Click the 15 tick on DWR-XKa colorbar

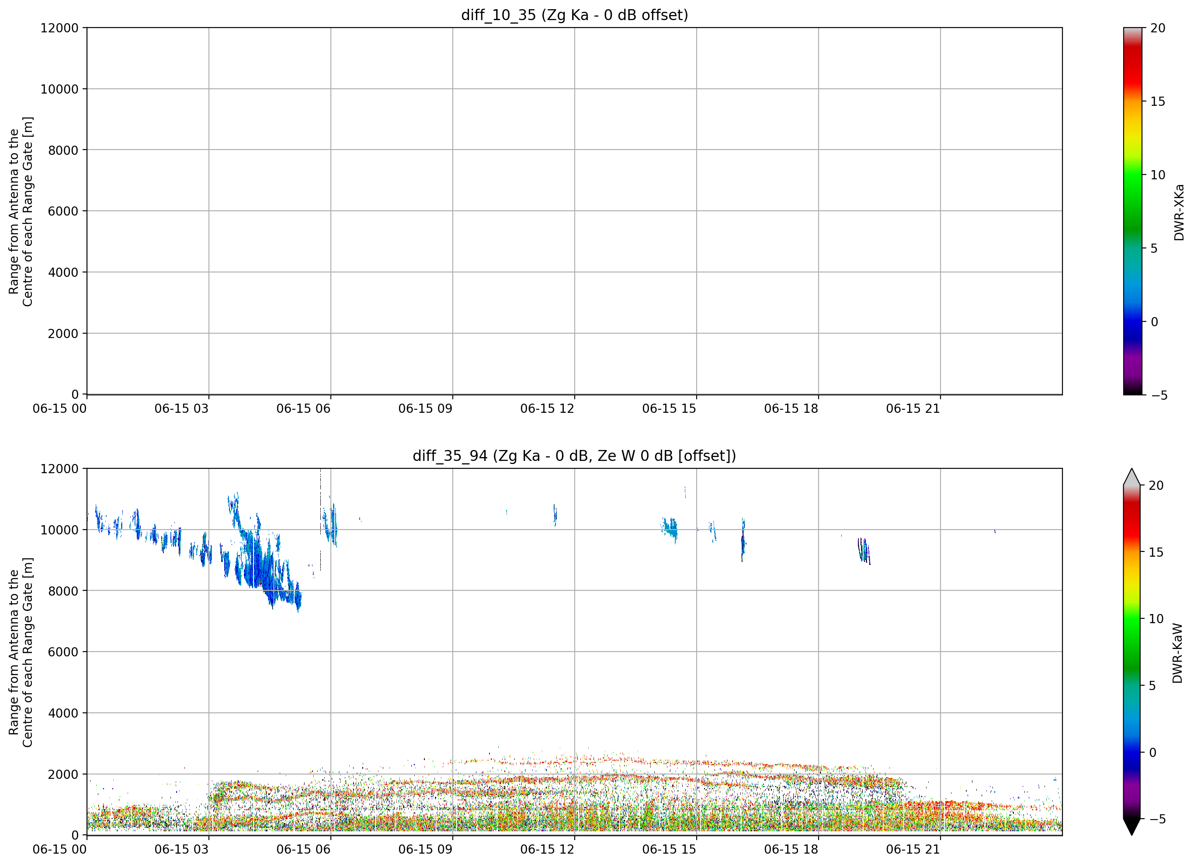[1158, 101]
